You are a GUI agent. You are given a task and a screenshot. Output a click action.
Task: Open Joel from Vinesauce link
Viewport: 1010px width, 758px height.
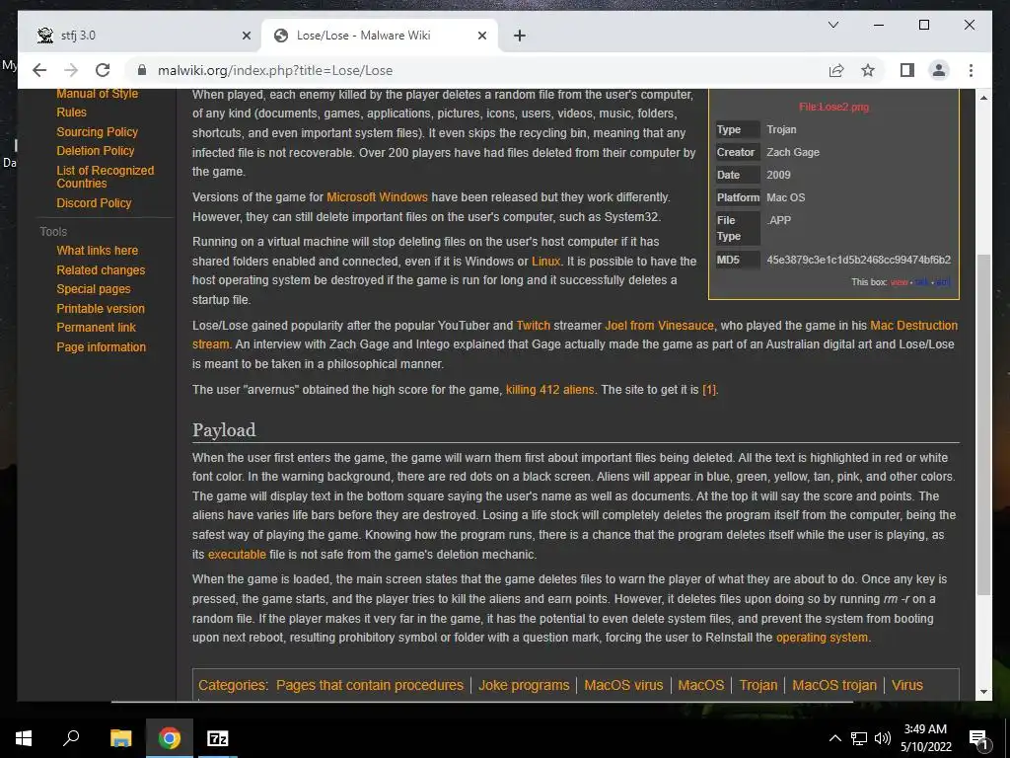point(659,326)
